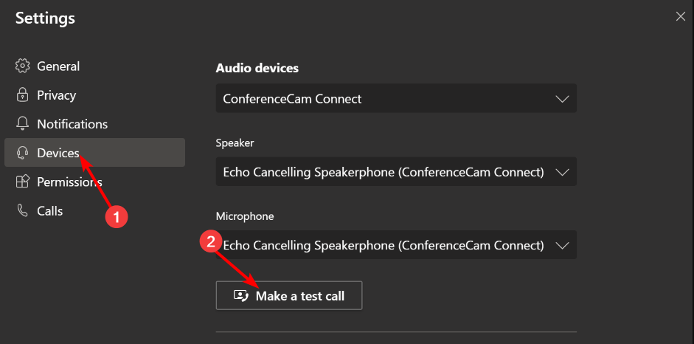
Task: Click the chevron on the Microphone dropdown
Action: coord(562,245)
